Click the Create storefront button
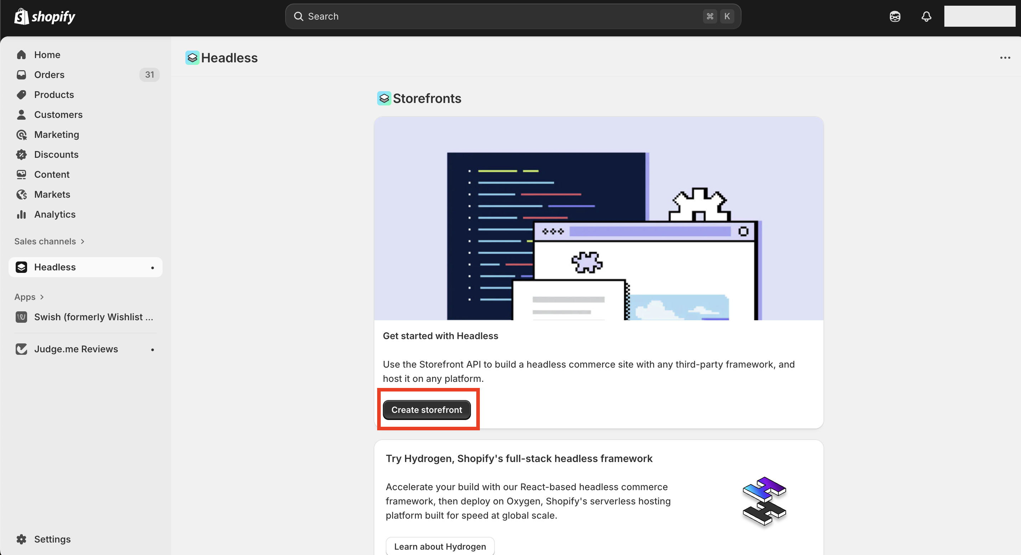 (426, 410)
